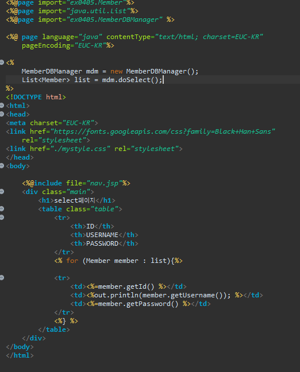Click the standalone 'rel="stylesheet"' line
This screenshot has height=372, width=300.
point(56,140)
